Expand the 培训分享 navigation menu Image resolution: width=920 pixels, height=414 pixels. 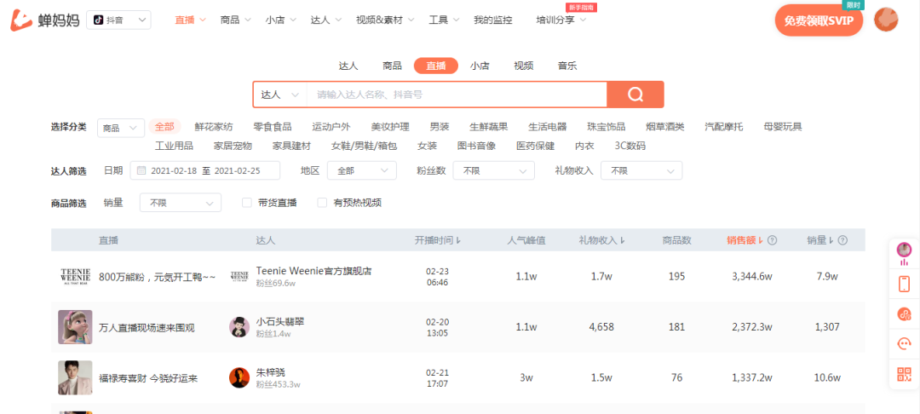tap(561, 20)
